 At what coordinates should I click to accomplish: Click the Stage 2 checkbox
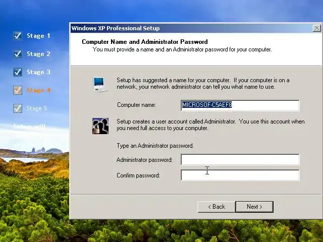point(18,54)
